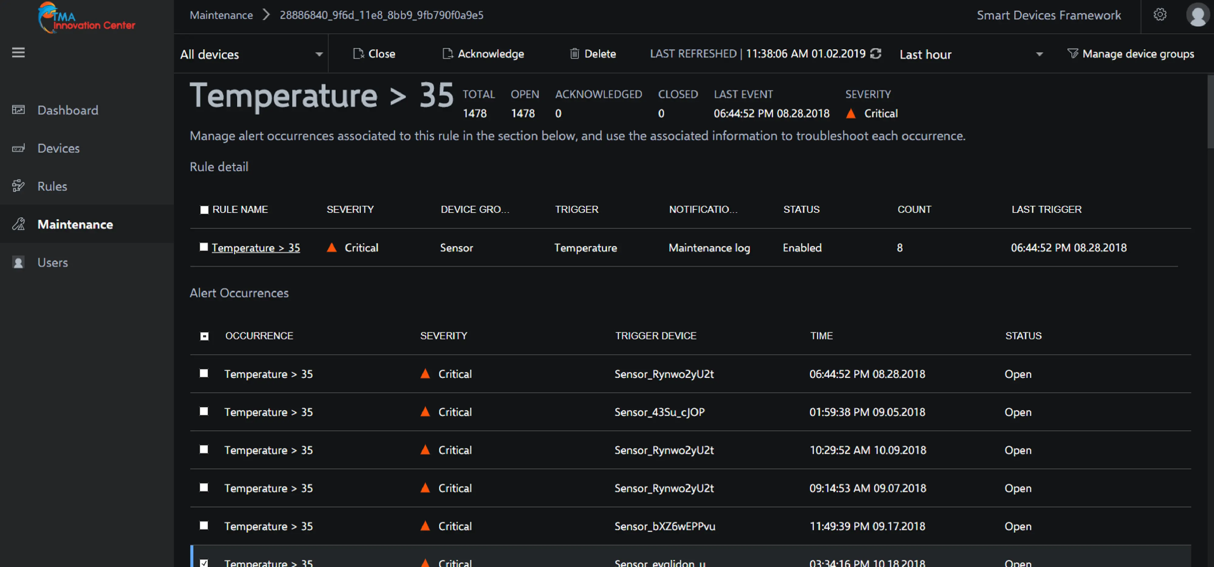This screenshot has height=567, width=1214.
Task: Sort by TRIGGER DEVICE column header
Action: 655,336
